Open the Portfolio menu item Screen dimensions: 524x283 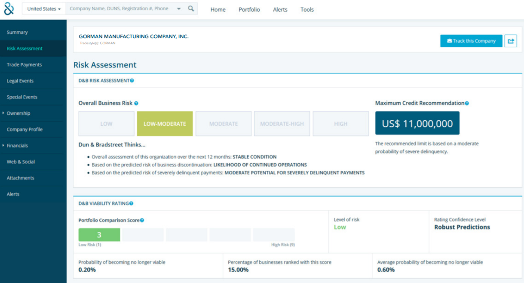click(249, 9)
